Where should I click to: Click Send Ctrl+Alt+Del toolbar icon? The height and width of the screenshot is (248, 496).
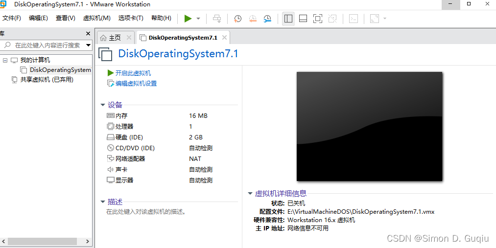(217, 19)
